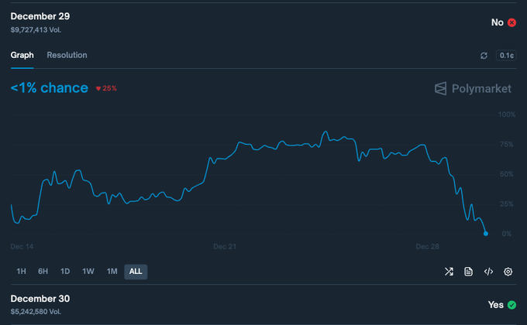The image size is (527, 325).
Task: Click the refresh icon beside 0.1¢
Action: [x=484, y=56]
